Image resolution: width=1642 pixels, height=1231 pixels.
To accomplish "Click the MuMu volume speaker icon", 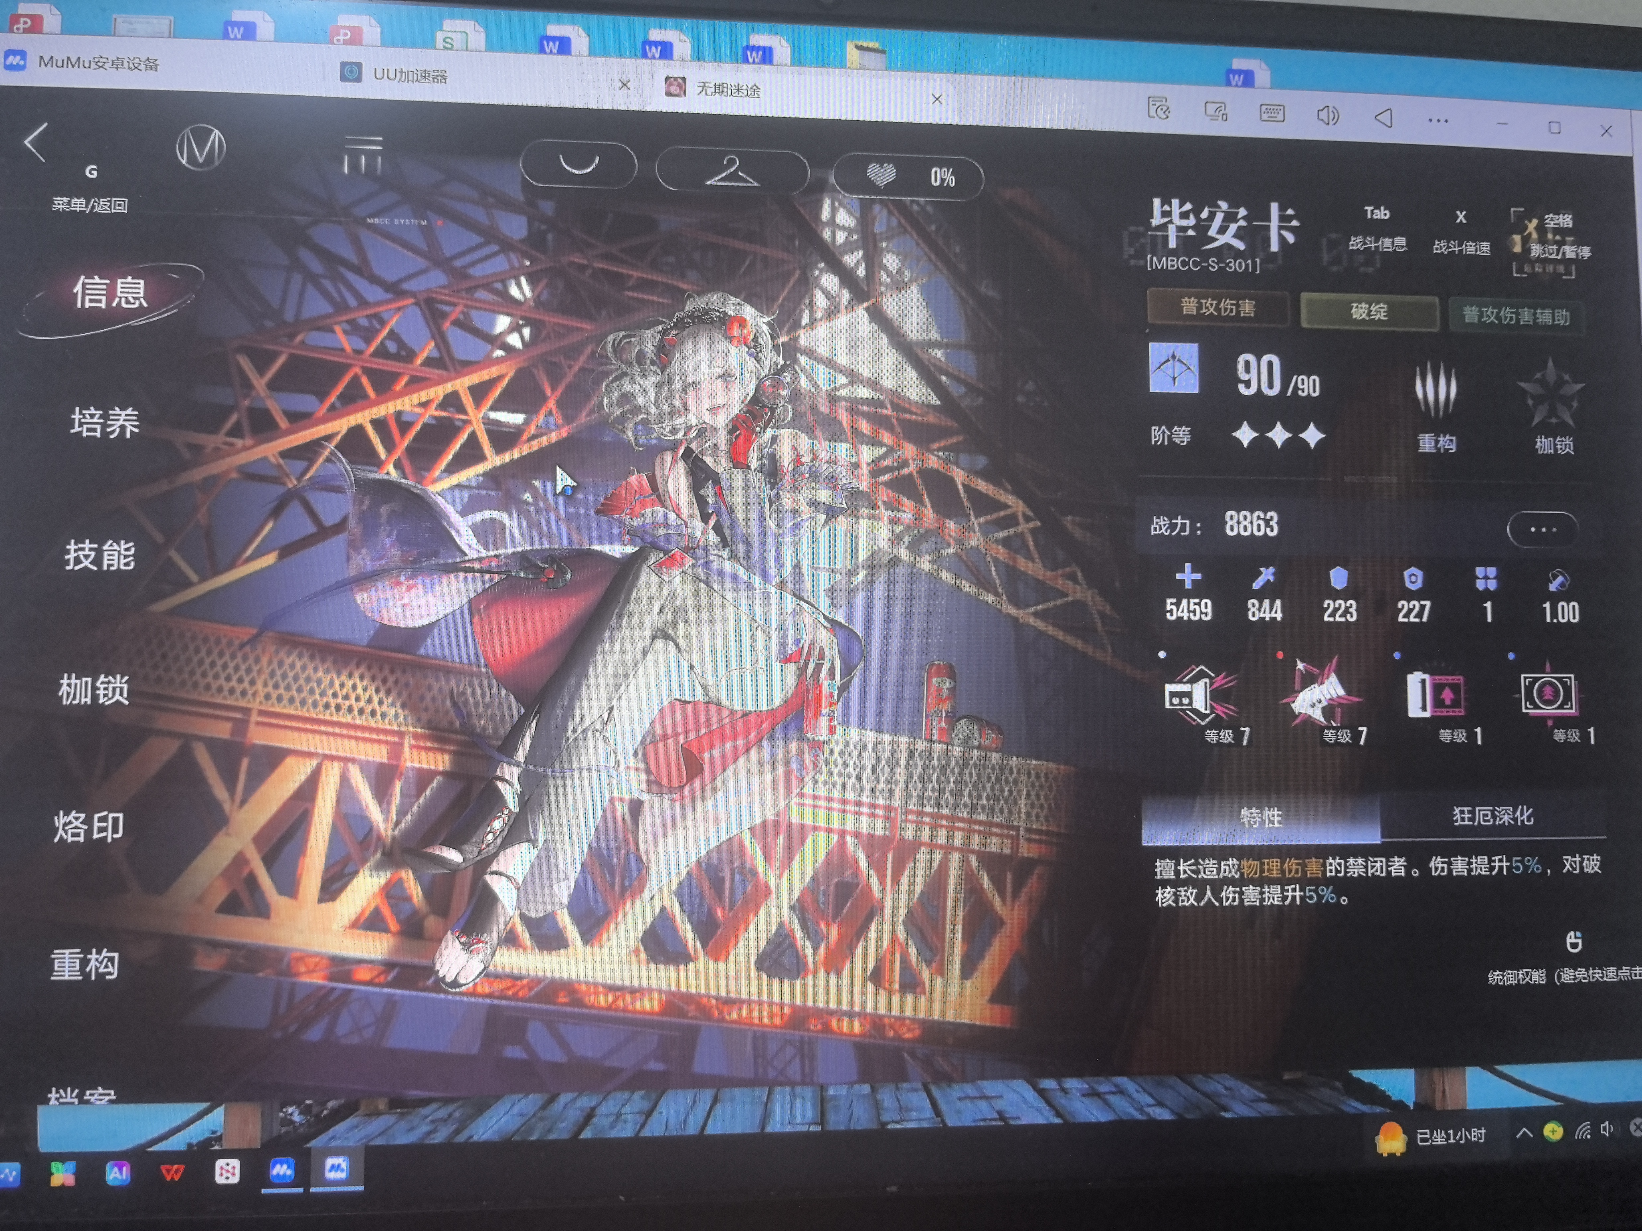I will (x=1327, y=116).
